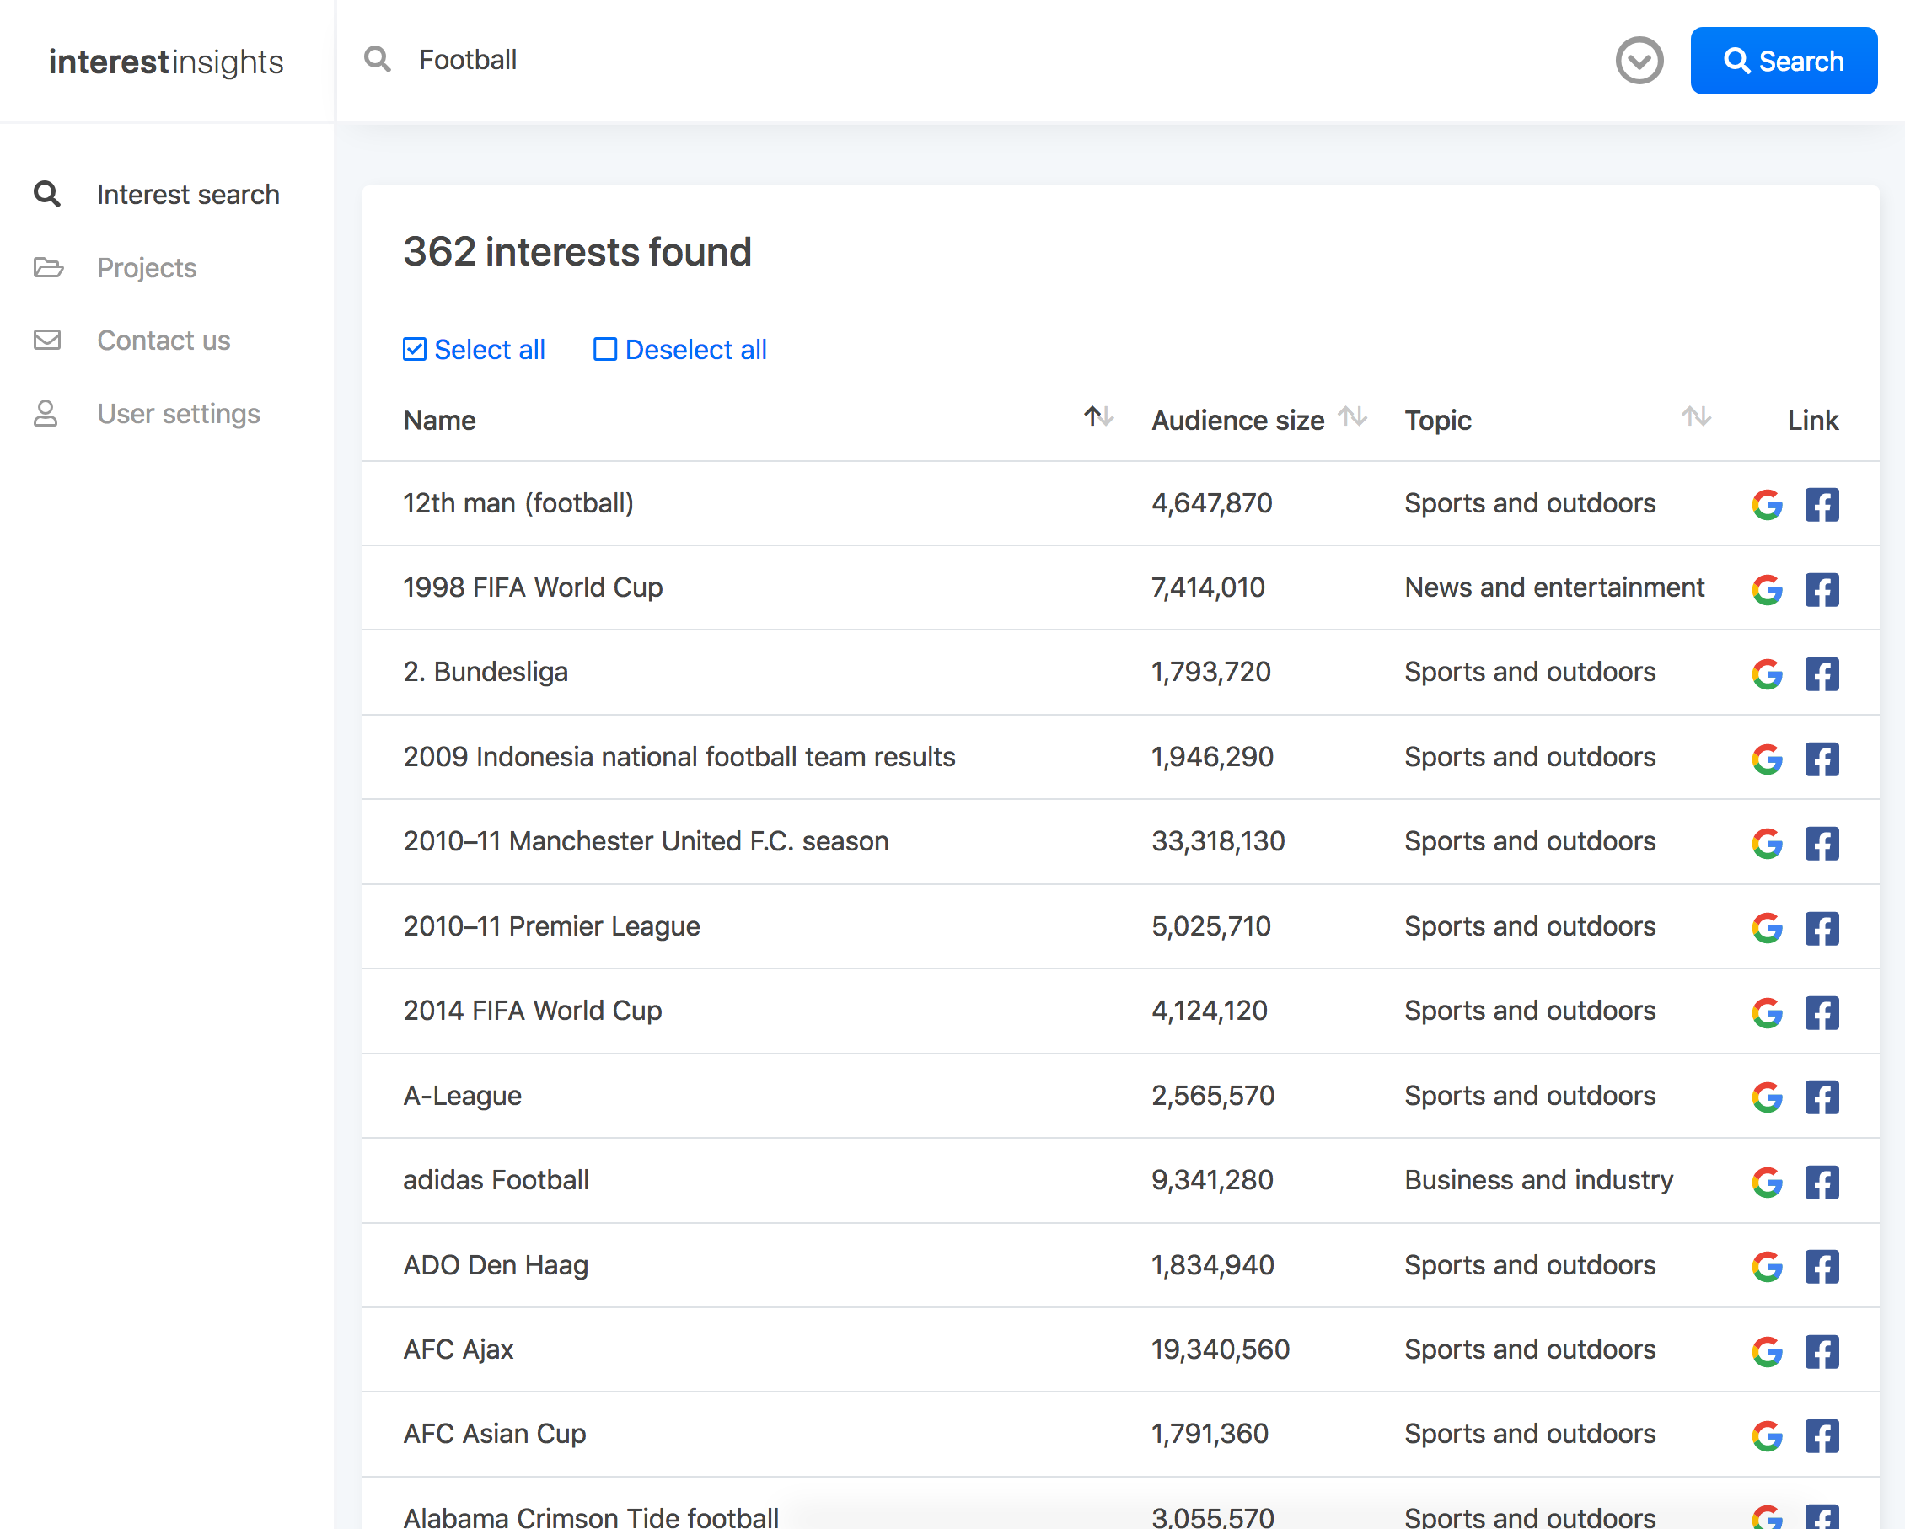Screen dimensions: 1905x1529
Task: Open Facebook link for 2. Bundesliga
Action: (x=1821, y=674)
